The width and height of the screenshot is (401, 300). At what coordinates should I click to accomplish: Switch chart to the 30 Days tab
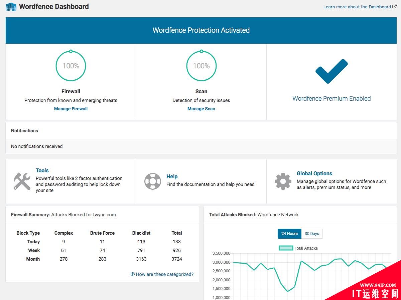coord(312,234)
